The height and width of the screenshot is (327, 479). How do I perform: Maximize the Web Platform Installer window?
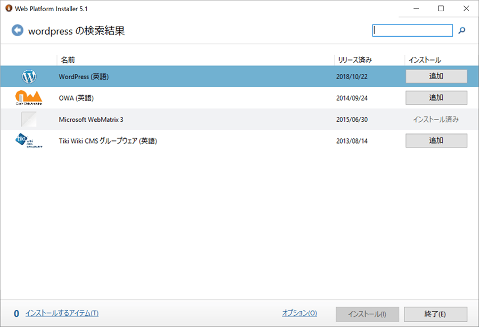(441, 9)
